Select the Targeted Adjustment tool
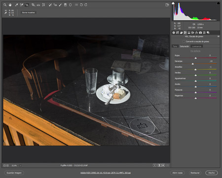This screenshot has width=222, height=178. click(27, 5)
